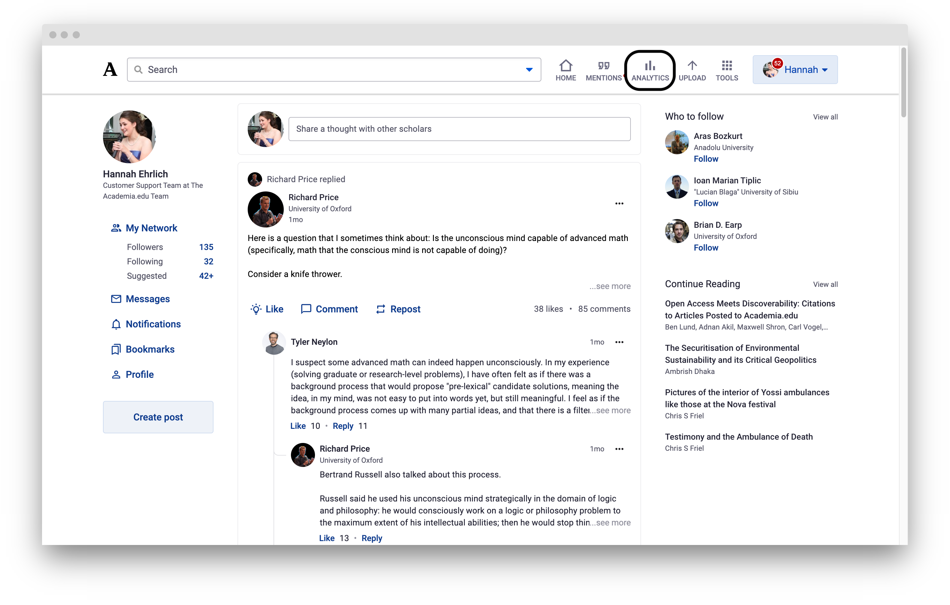Screen dimensions: 950x605
Task: Click the Bookmarks icon
Action: click(x=116, y=349)
